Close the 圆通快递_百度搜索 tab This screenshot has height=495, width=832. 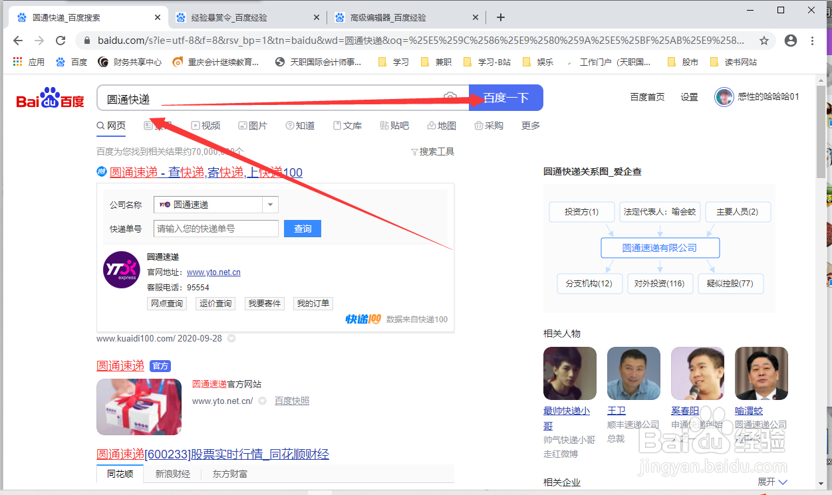coord(158,17)
